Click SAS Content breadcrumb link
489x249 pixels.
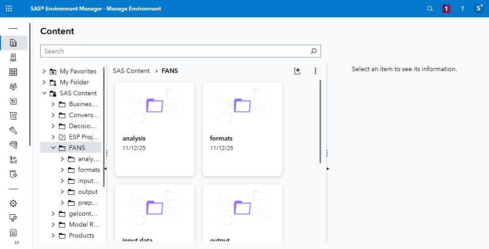coord(131,71)
